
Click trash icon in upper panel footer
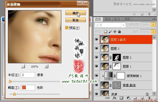149,14
